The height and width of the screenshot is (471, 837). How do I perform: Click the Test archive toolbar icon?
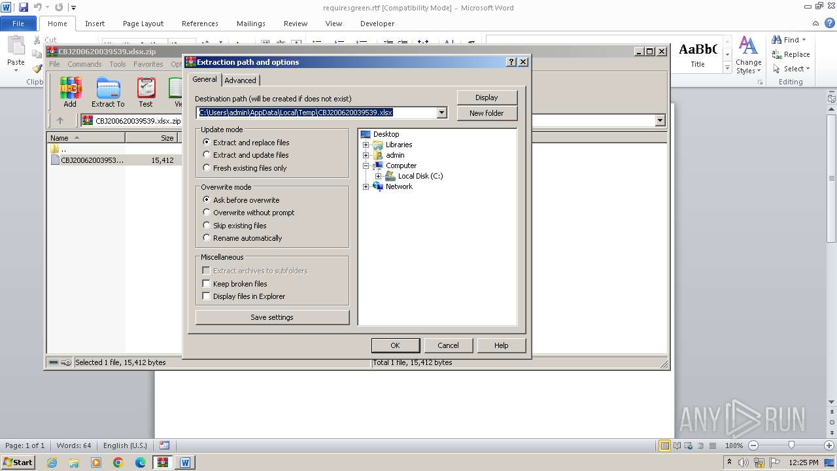[146, 92]
